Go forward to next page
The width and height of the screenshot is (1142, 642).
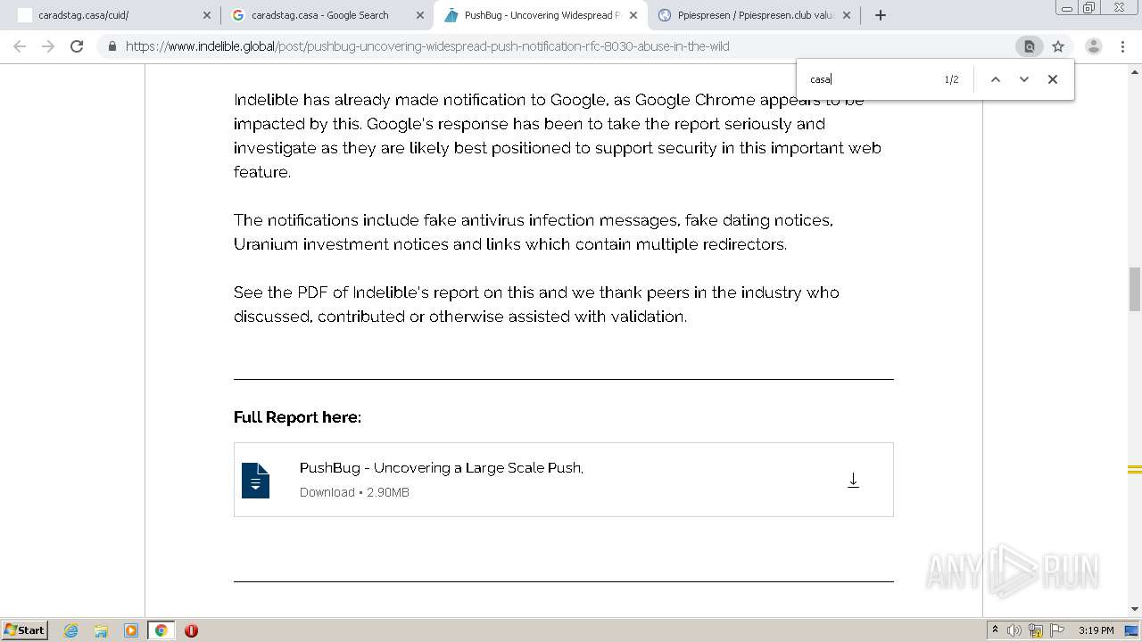[x=48, y=46]
